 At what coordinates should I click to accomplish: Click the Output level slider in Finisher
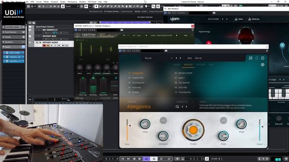click(260, 130)
